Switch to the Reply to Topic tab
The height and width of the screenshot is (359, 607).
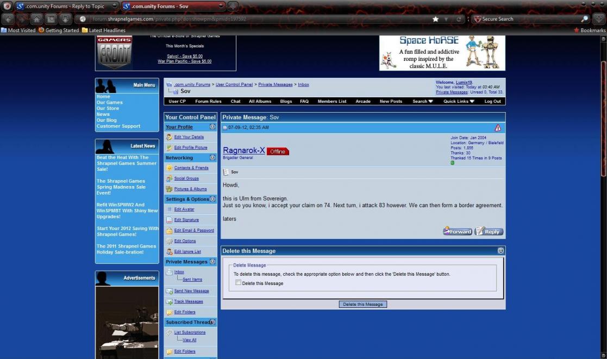[65, 6]
